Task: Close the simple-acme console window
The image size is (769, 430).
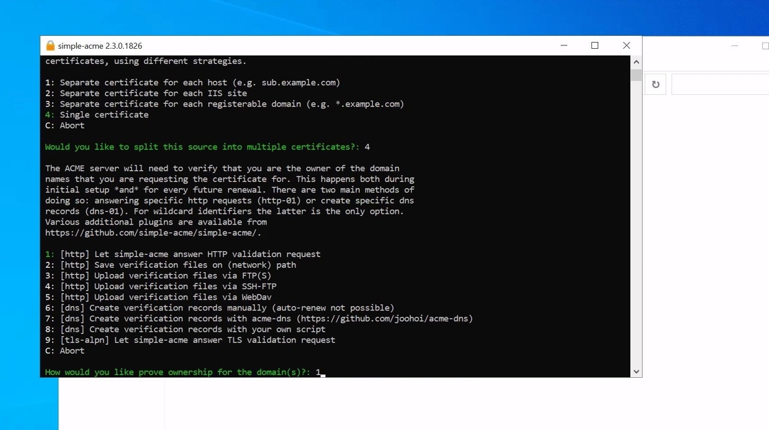Action: (626, 45)
